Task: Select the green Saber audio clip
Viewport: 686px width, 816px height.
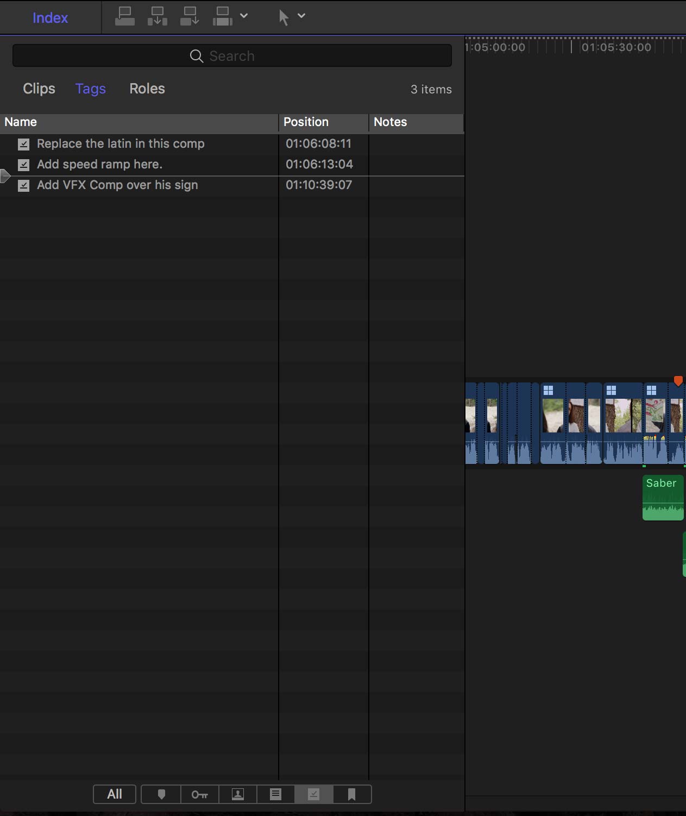Action: [663, 498]
